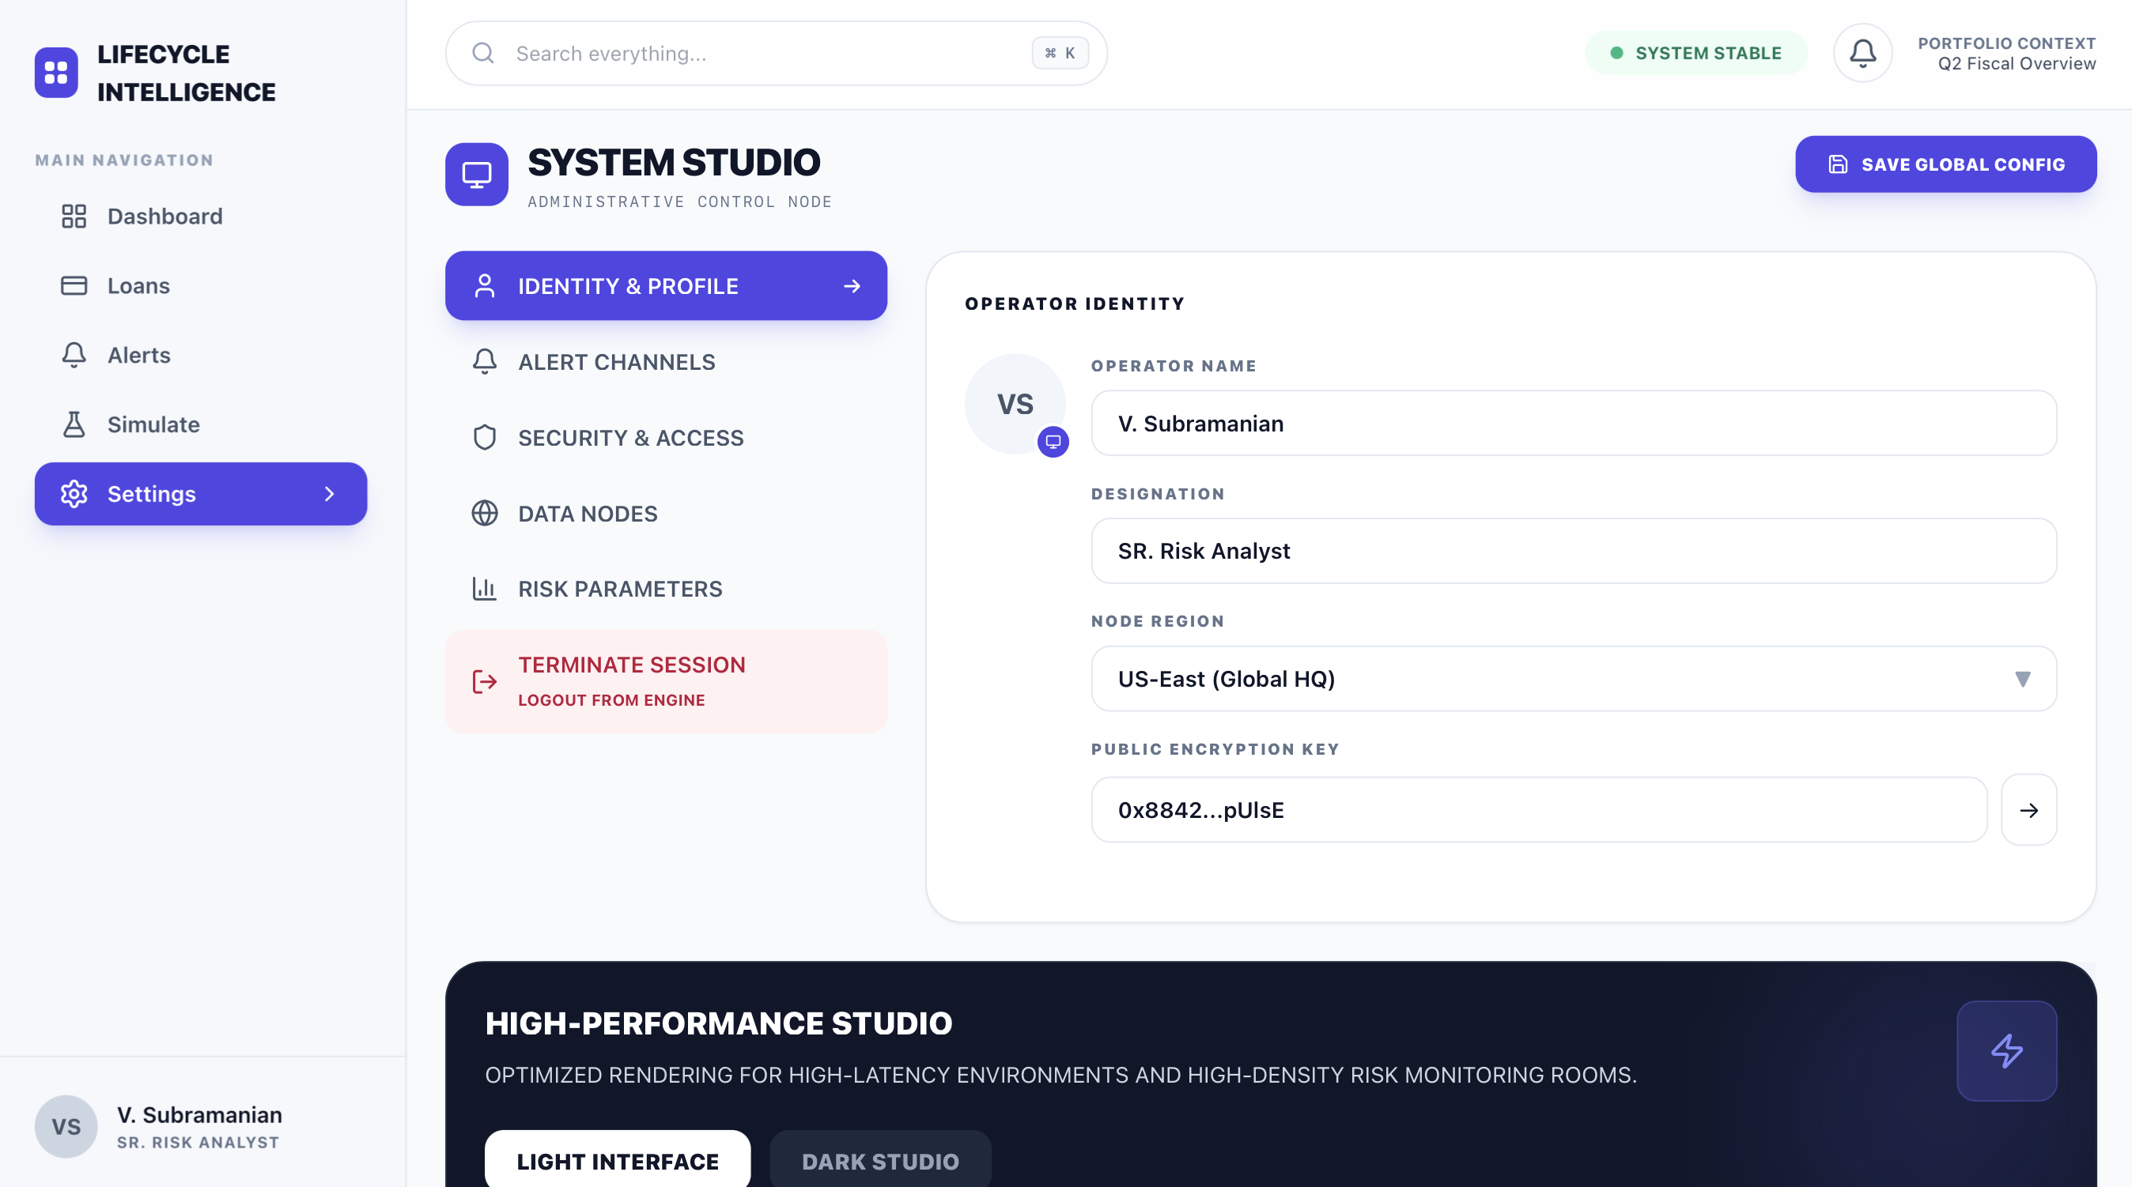Switch to Dark Studio mode
This screenshot has width=2132, height=1187.
click(880, 1161)
